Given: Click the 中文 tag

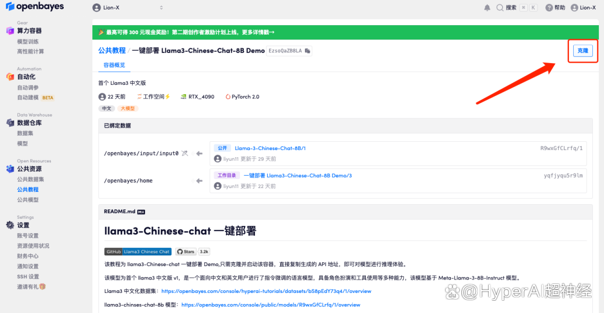Looking at the screenshot, I should 107,108.
